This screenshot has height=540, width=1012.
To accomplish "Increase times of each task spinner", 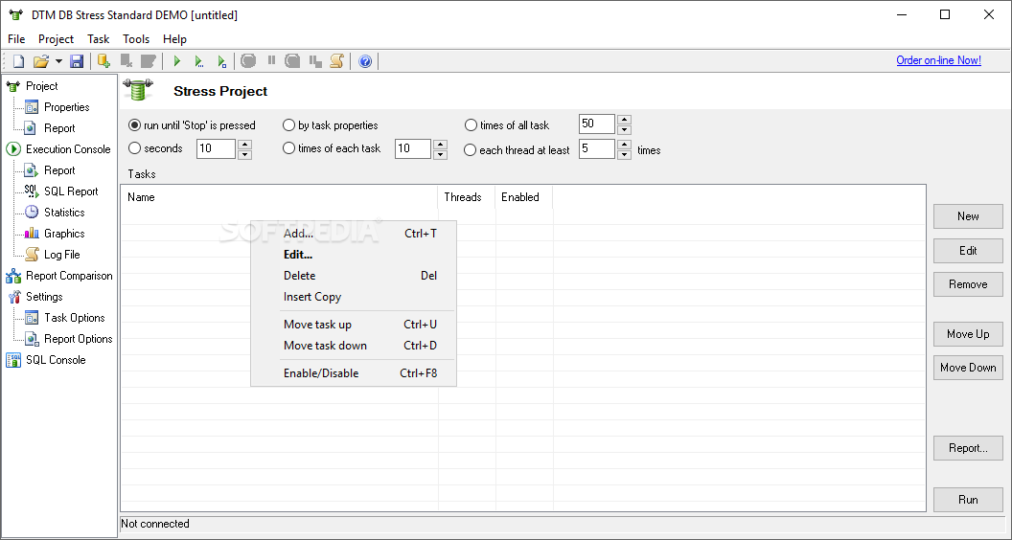I will (x=440, y=144).
